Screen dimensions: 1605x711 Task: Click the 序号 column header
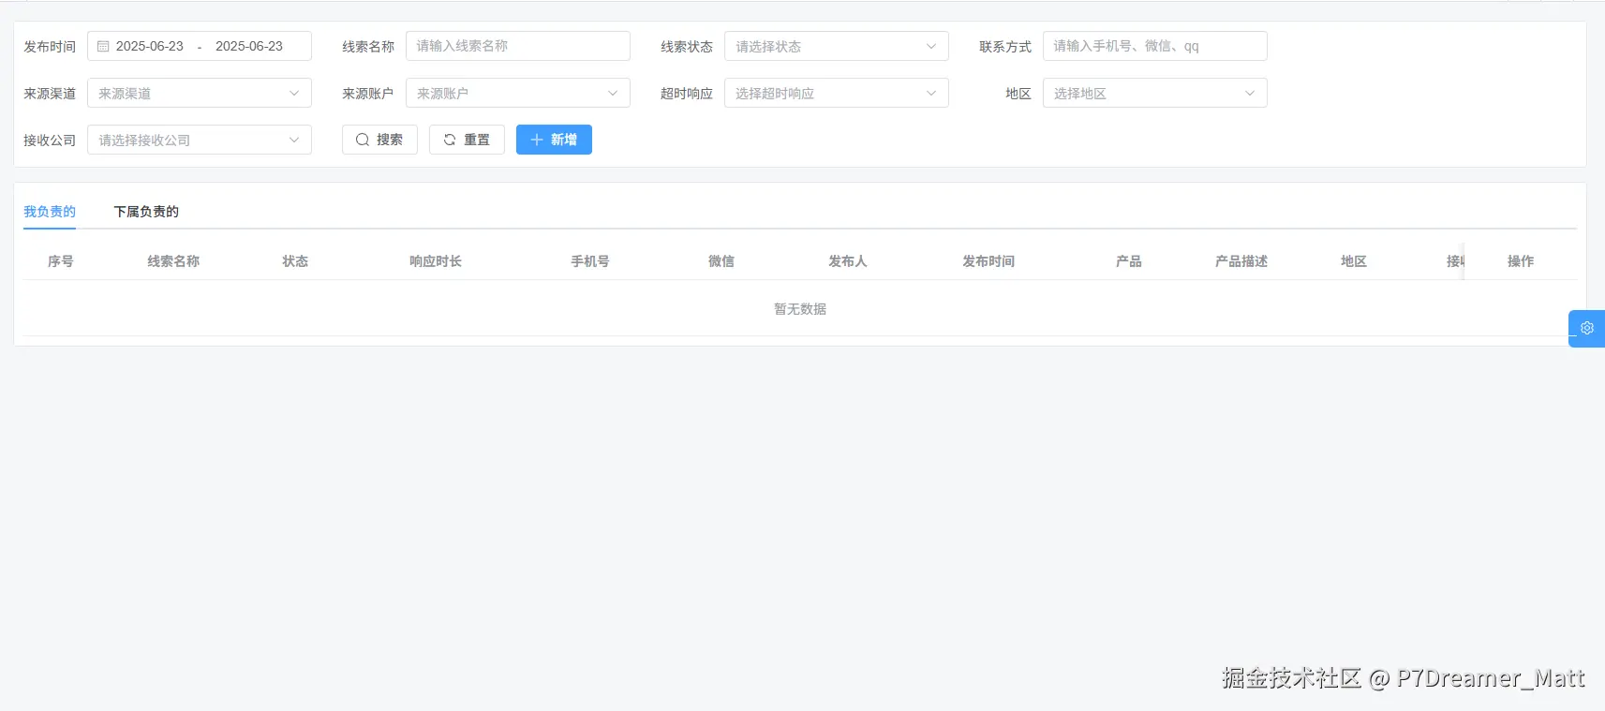[61, 261]
